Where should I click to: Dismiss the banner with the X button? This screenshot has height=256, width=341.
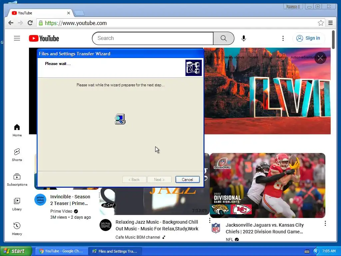320,58
